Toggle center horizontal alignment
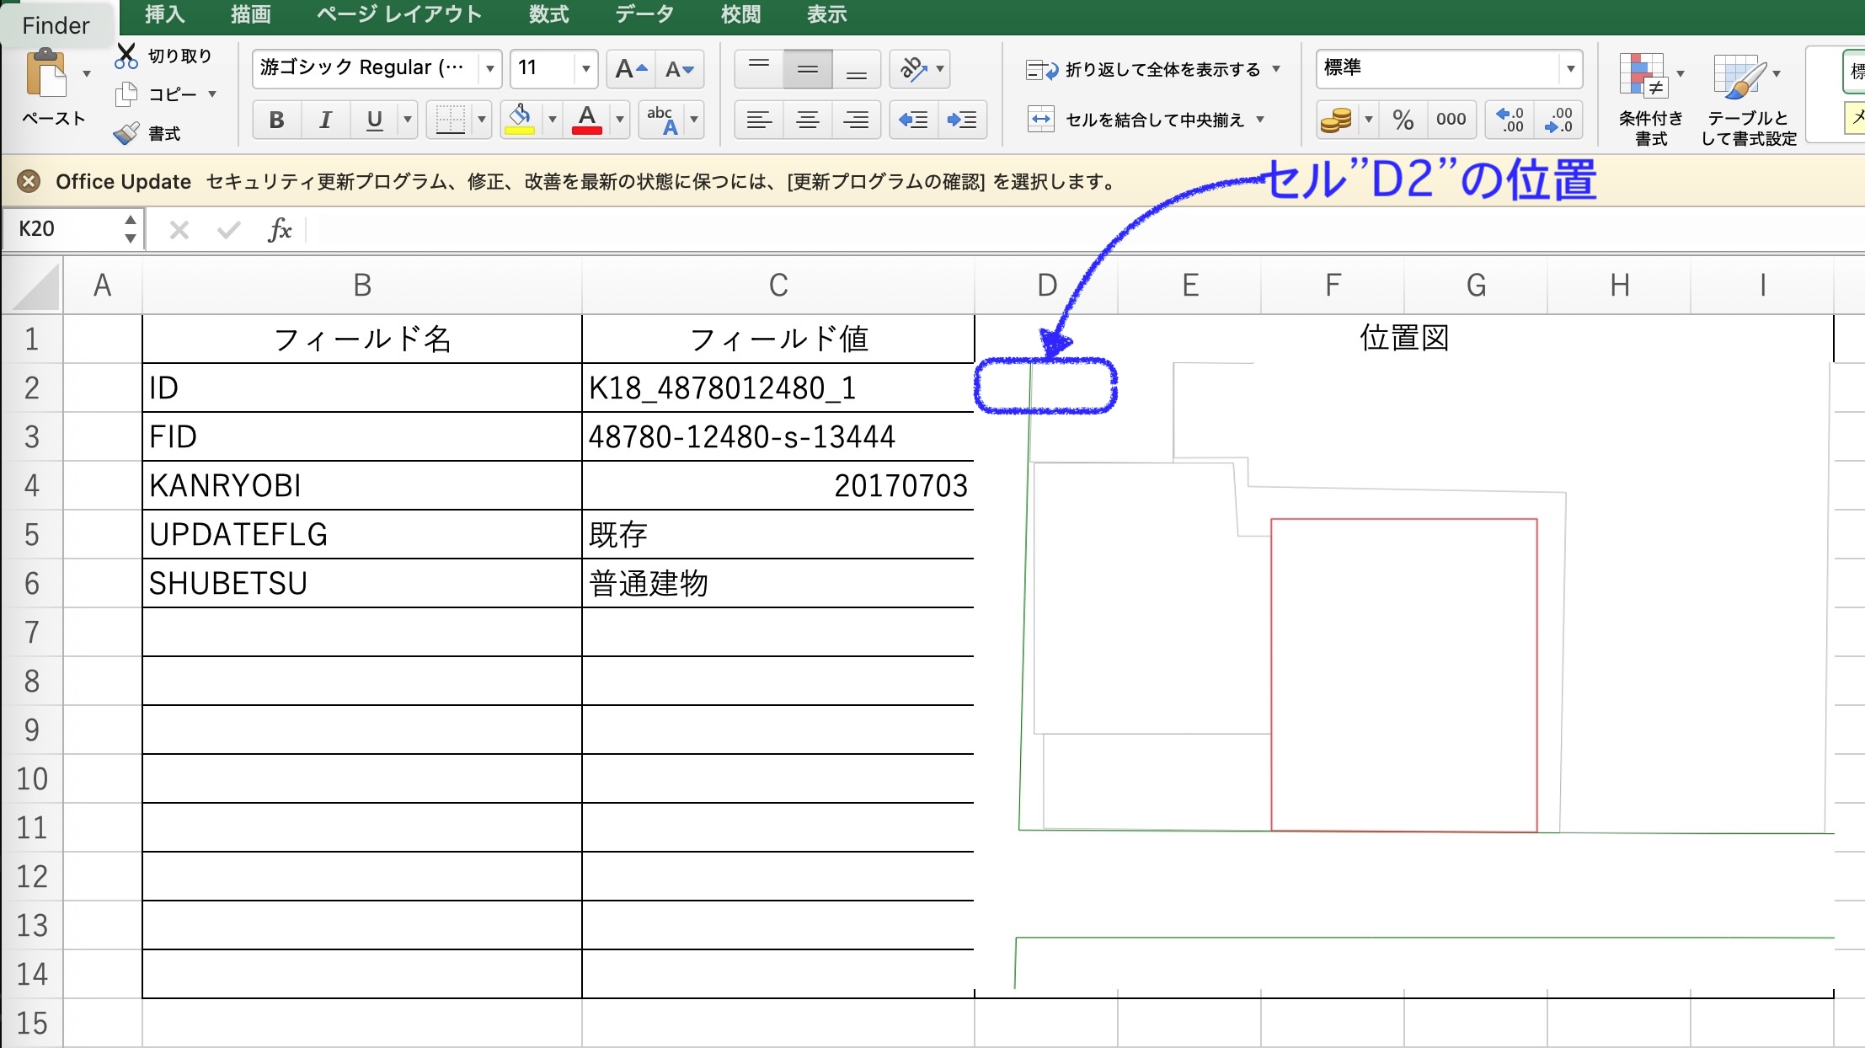This screenshot has width=1865, height=1048. coord(807,120)
